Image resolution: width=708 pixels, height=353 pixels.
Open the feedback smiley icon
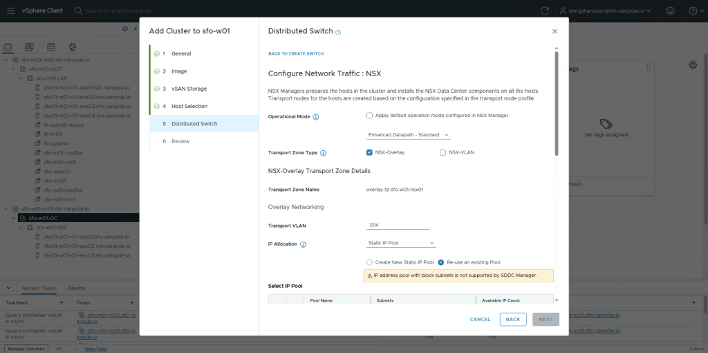point(670,11)
